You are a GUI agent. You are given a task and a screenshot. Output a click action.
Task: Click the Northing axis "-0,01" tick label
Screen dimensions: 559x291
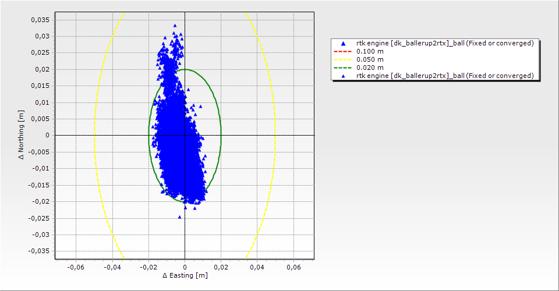point(41,168)
